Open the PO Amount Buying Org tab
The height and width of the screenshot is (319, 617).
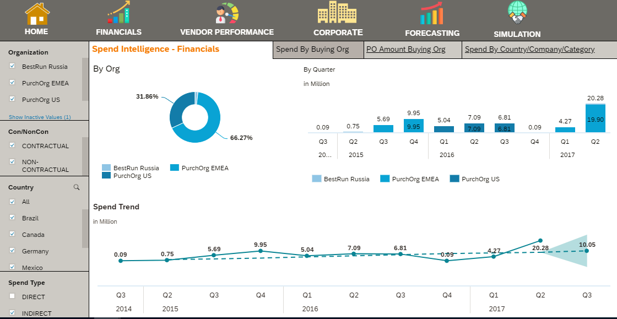(x=405, y=49)
